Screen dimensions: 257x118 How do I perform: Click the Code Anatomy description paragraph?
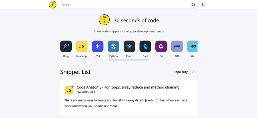(x=126, y=103)
